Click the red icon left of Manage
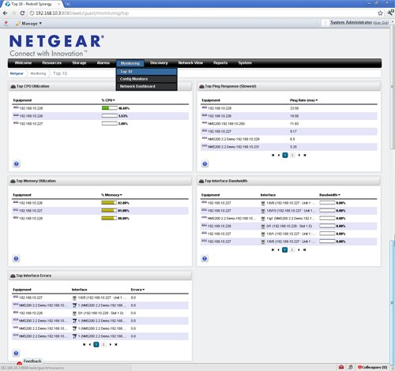395x371 pixels. click(6, 24)
